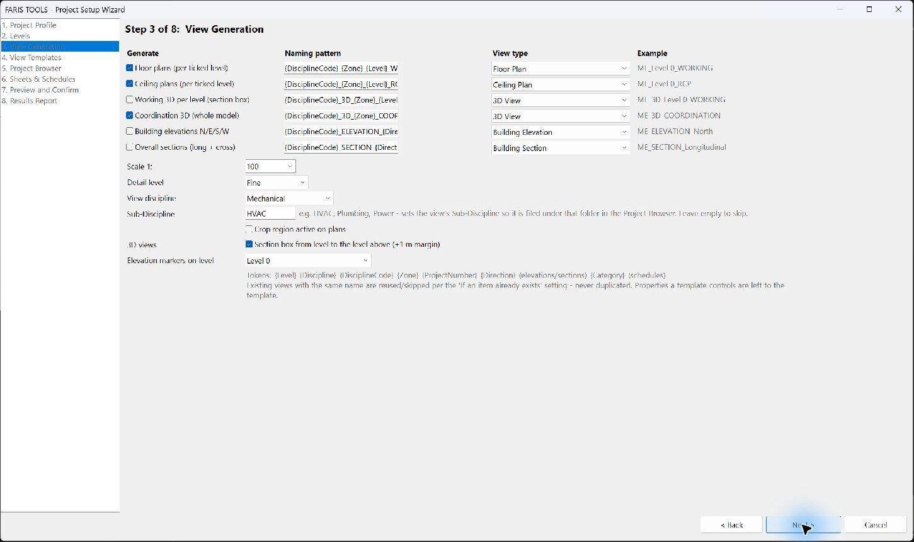Screen dimensions: 914x542
Task: Maximize the Project Setup Wizard window
Action: click(869, 9)
